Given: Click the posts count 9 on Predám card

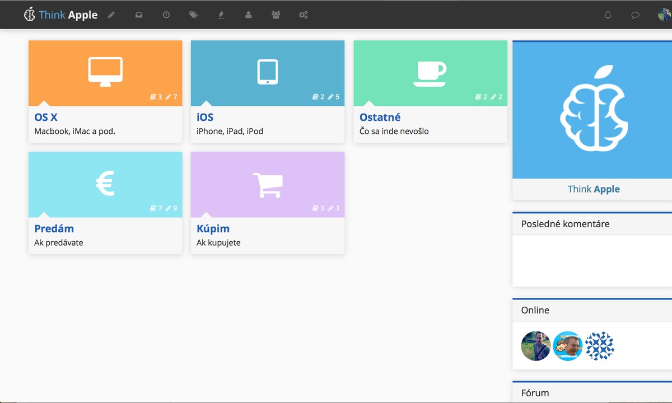Looking at the screenshot, I should [x=171, y=208].
